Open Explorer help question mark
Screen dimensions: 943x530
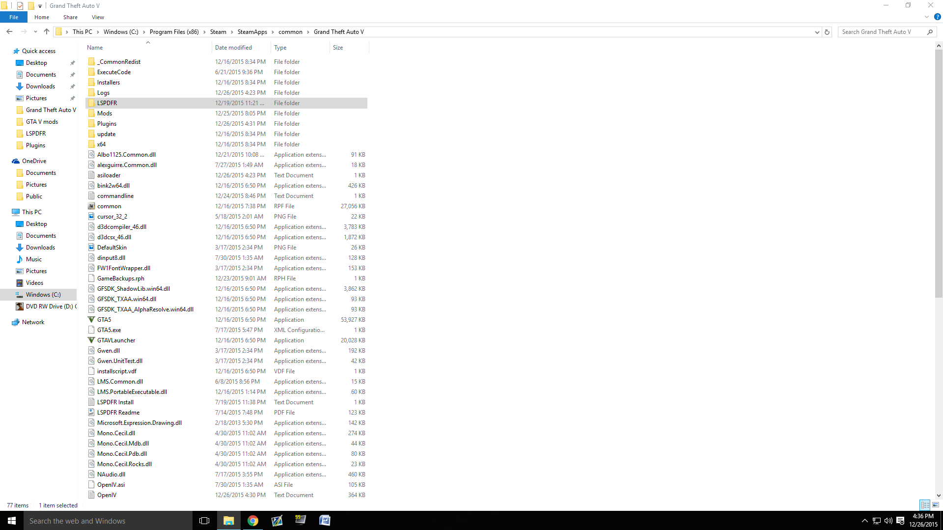(937, 17)
